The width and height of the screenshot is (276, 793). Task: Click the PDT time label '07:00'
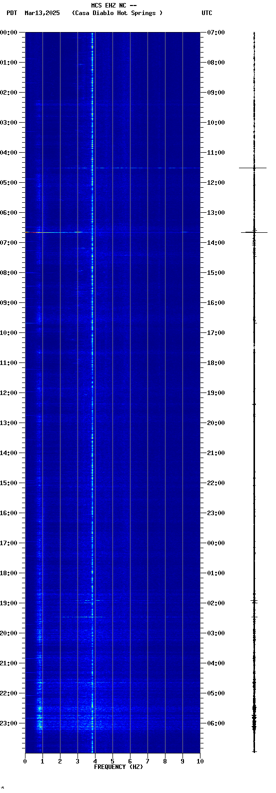(x=8, y=243)
